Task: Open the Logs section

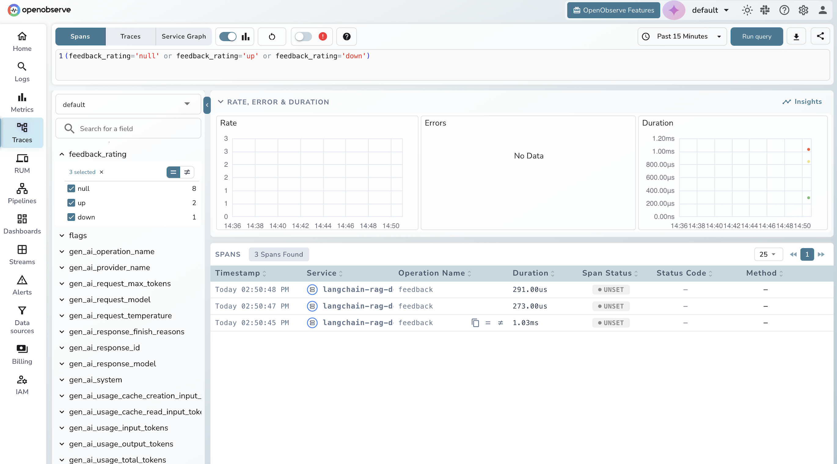Action: pyautogui.click(x=22, y=72)
